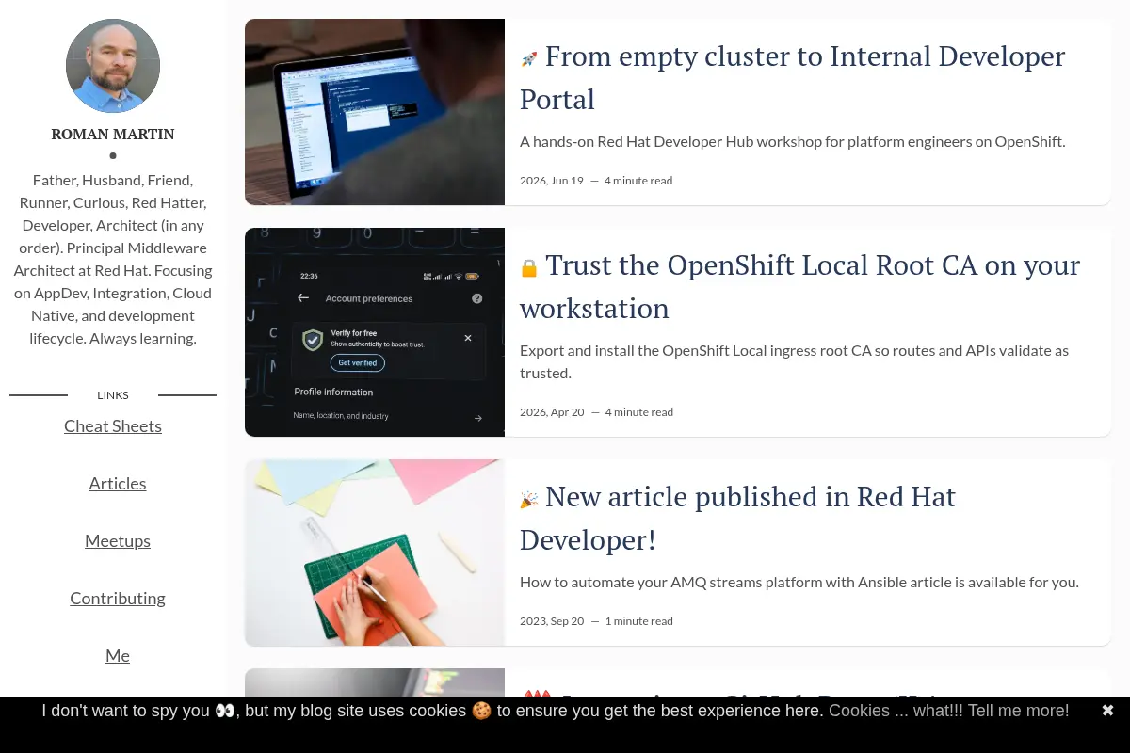Click the account preferences phone thumbnail
Viewport: 1130px width, 753px height.
375,332
